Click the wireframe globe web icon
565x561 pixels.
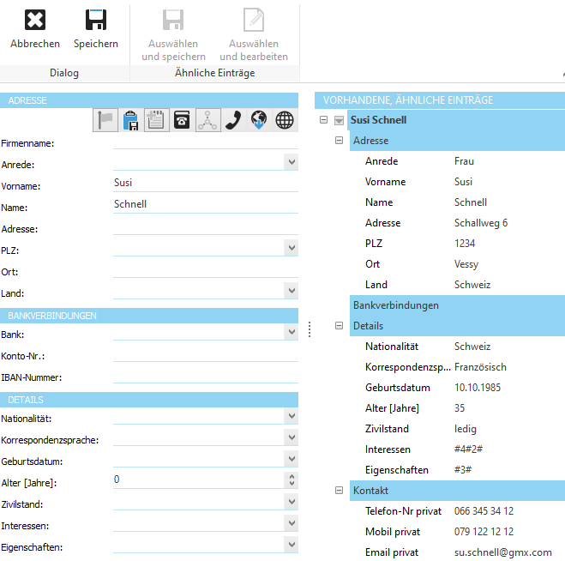pyautogui.click(x=284, y=121)
